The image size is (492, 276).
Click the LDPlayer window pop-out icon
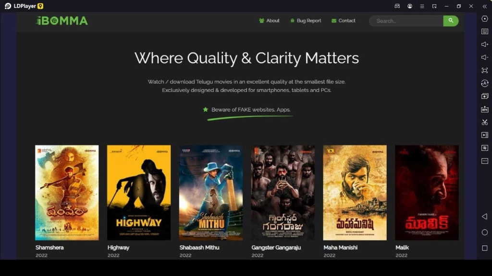[x=434, y=6]
